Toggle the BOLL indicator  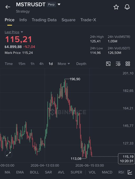pos(34,172)
